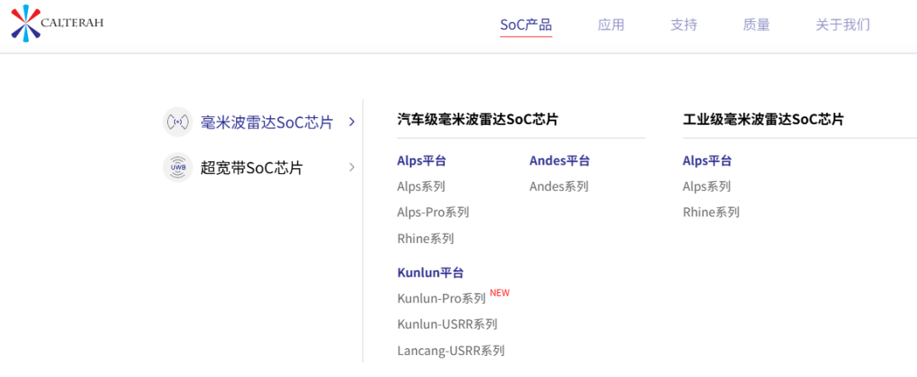917x377 pixels.
Task: Open automotive Alps系列 link
Action: pyautogui.click(x=421, y=187)
